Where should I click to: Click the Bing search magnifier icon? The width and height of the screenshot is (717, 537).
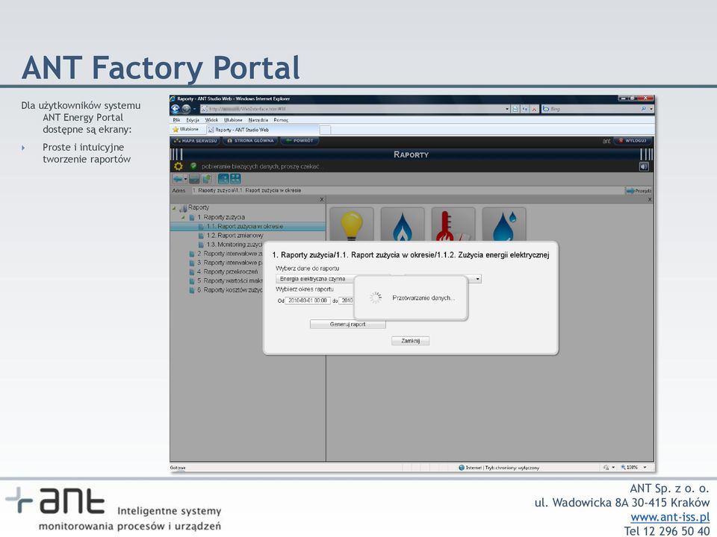pyautogui.click(x=643, y=109)
